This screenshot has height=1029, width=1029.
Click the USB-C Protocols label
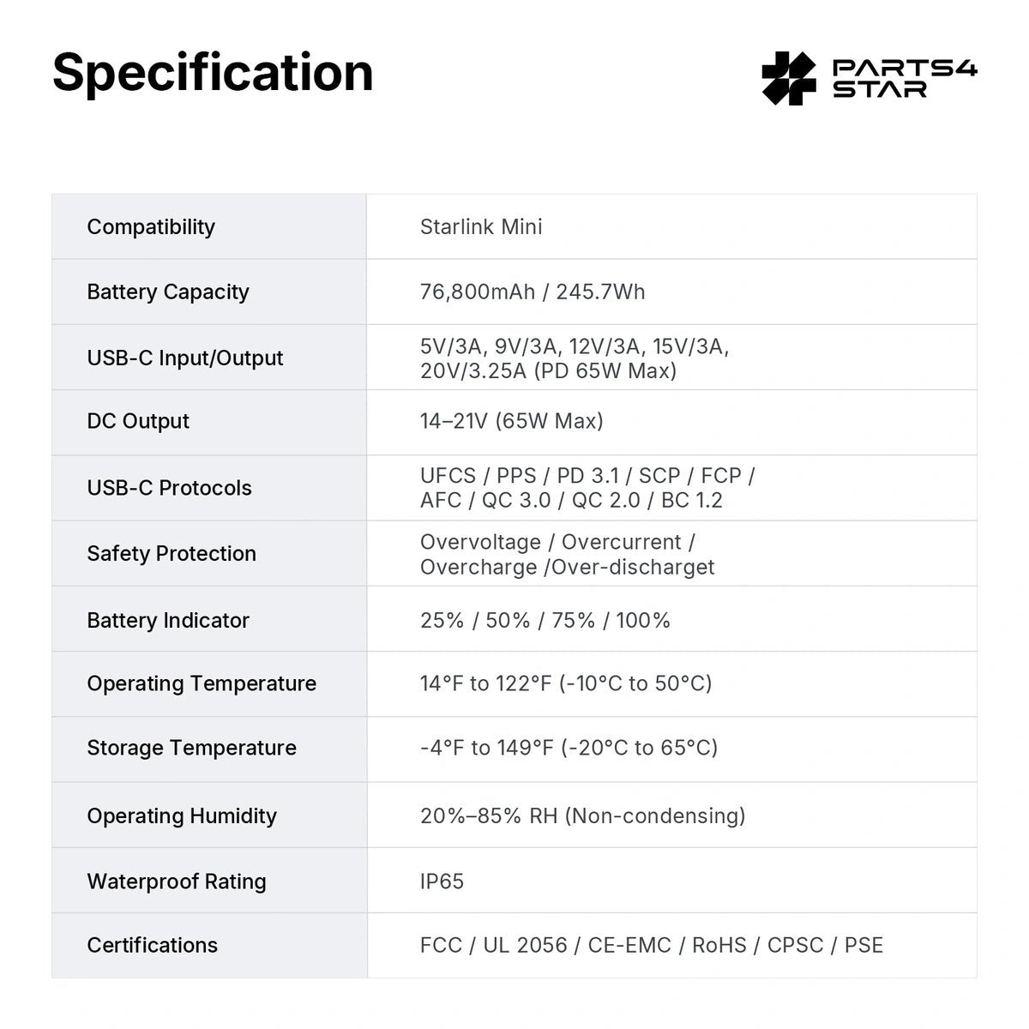point(170,488)
